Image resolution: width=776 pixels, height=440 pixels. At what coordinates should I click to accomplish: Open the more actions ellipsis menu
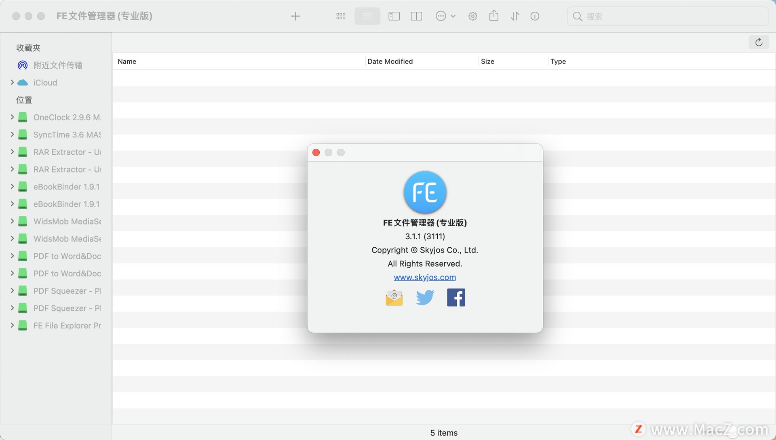[x=445, y=16]
